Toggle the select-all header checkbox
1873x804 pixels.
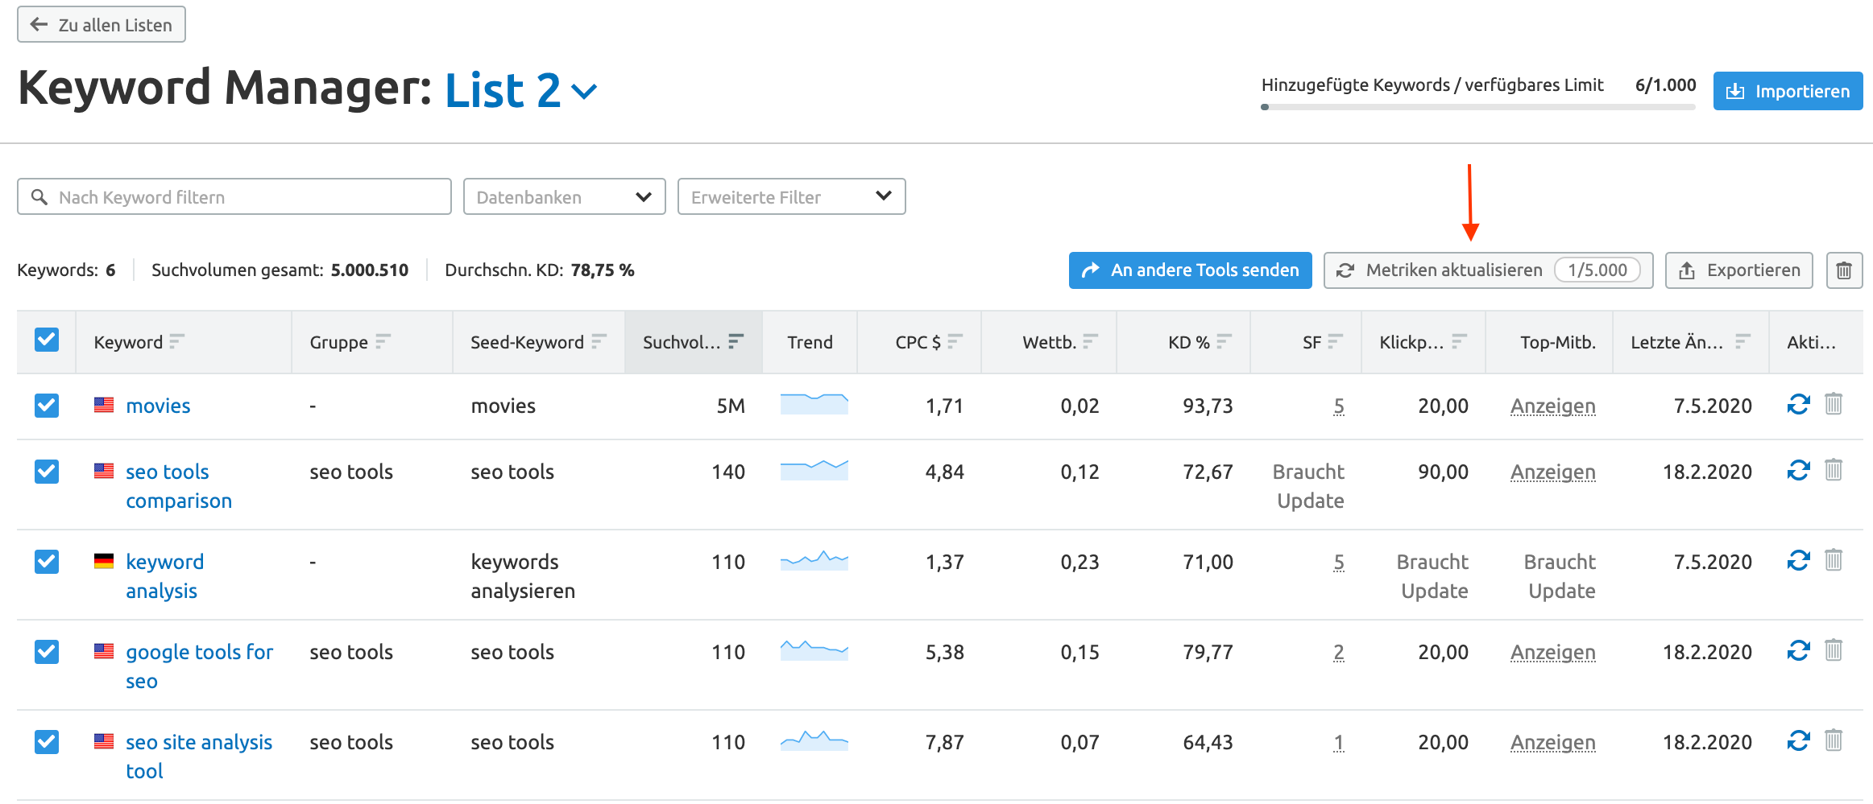47,340
